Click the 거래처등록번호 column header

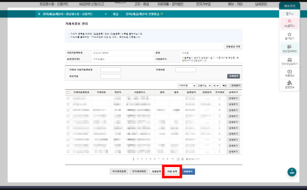pyautogui.click(x=81, y=92)
